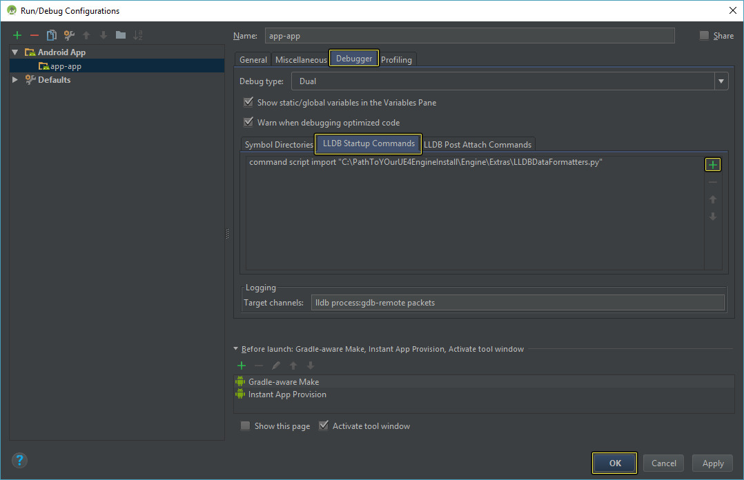Sort configurations with the sorter icon
The image size is (744, 480).
(138, 34)
